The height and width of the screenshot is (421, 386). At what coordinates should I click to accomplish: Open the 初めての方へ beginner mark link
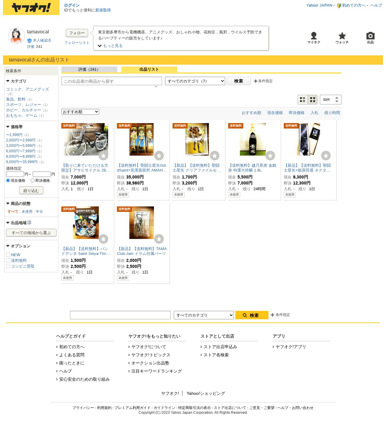tap(351, 5)
